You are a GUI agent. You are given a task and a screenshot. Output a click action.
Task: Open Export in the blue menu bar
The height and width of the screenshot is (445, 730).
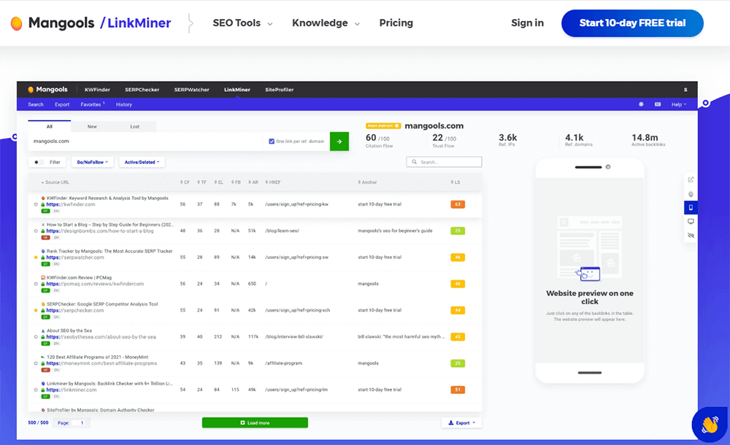pos(62,105)
